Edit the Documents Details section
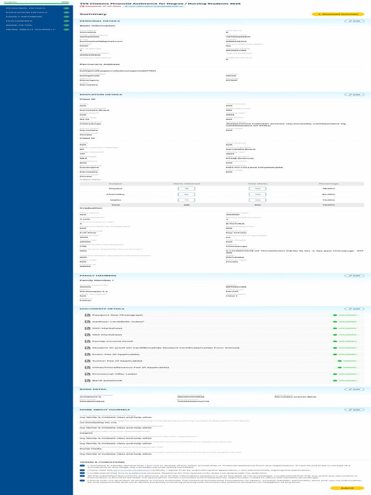Screen dimensions: 371x495 coord(354,309)
